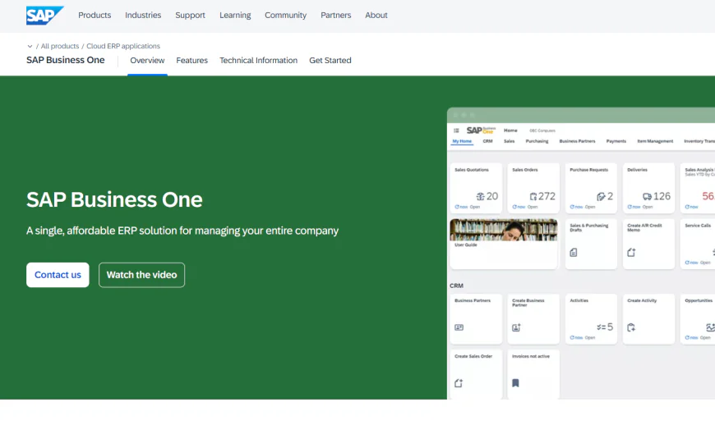Click the refresh icon on Purchase Requests tile
715x425 pixels.
(x=572, y=207)
